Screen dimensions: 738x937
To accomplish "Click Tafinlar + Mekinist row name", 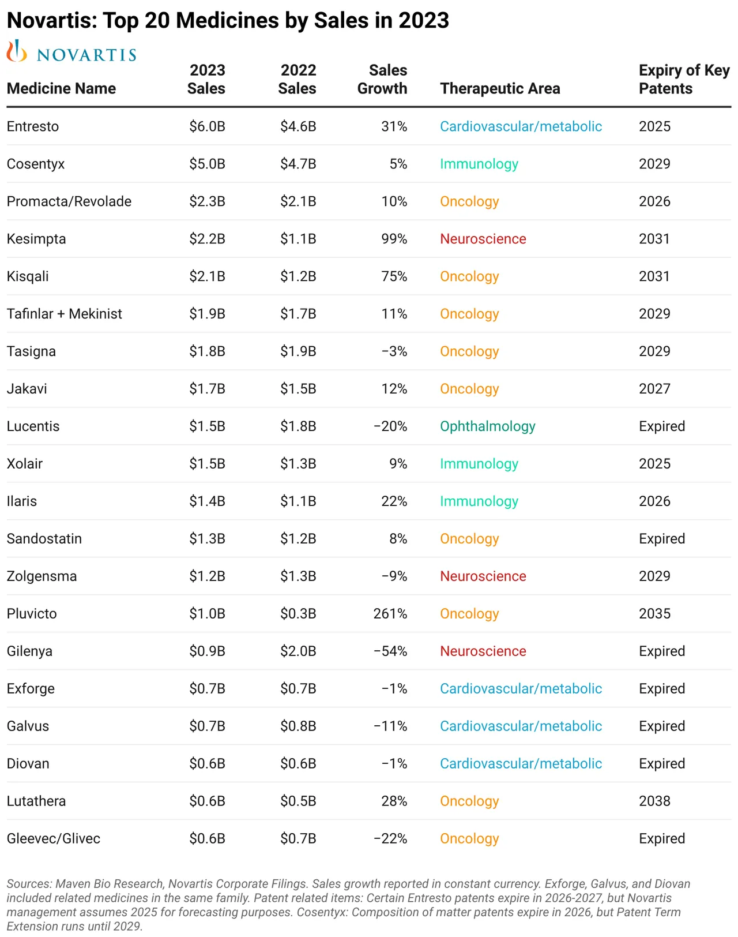I will 65,314.
